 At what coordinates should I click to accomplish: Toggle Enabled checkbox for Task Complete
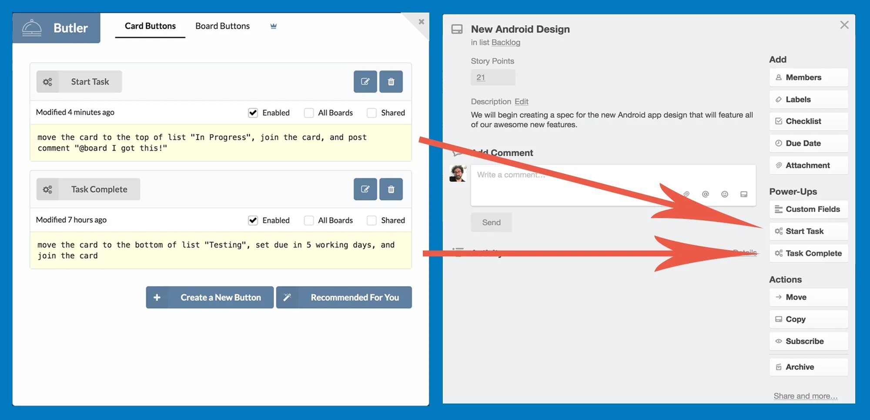pos(253,221)
